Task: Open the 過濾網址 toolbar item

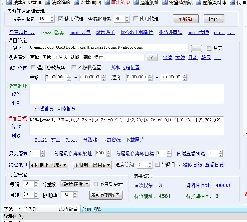Action: pyautogui.click(x=147, y=3)
